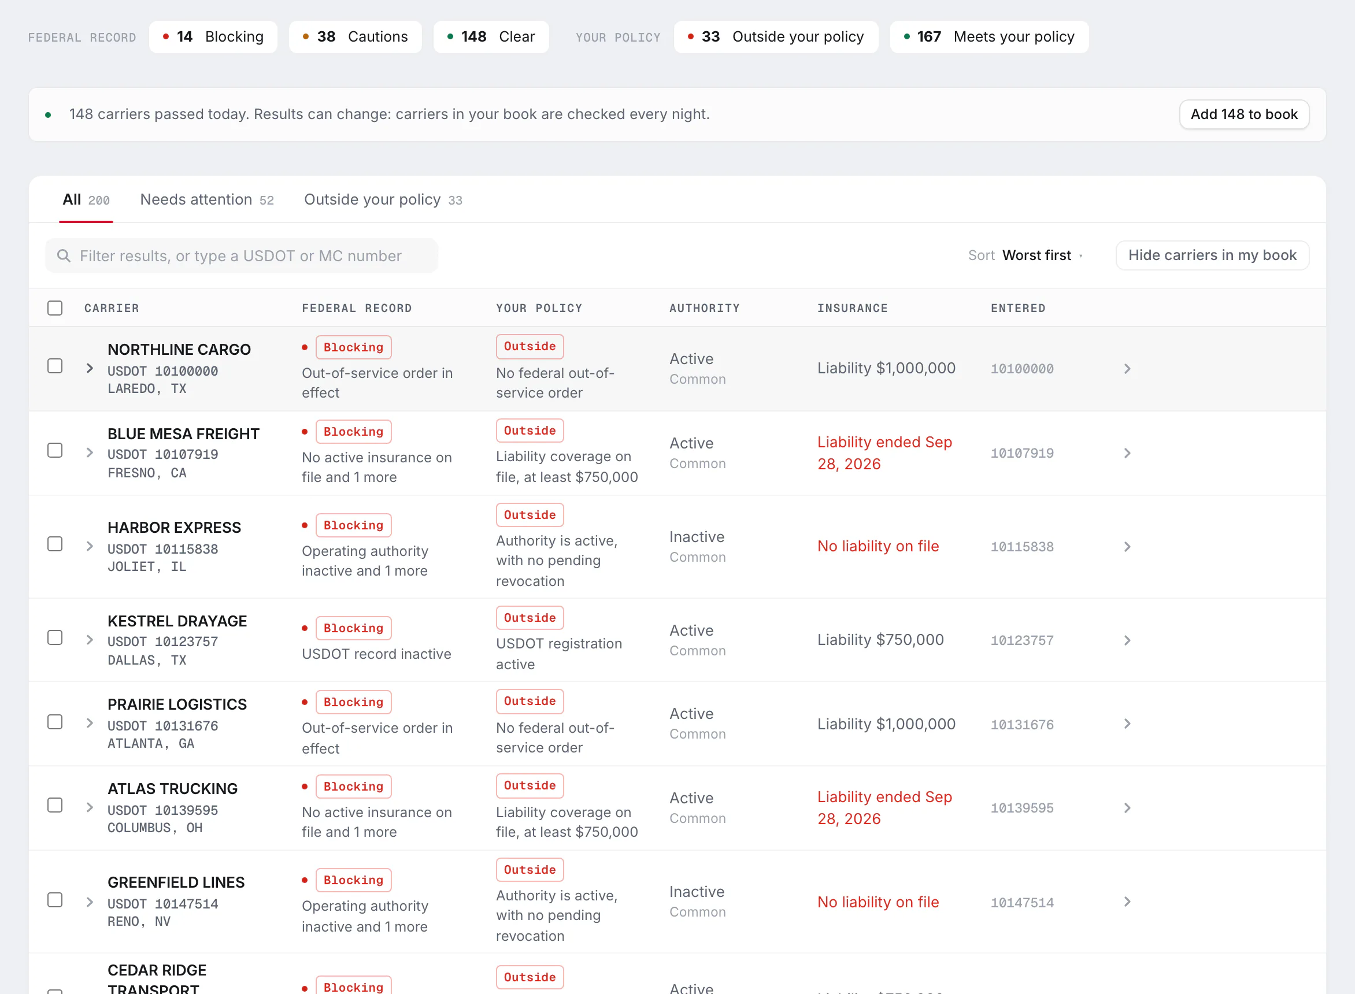Screen dimensions: 1355x994
Task: Click Add 148 to book button
Action: 1243,114
